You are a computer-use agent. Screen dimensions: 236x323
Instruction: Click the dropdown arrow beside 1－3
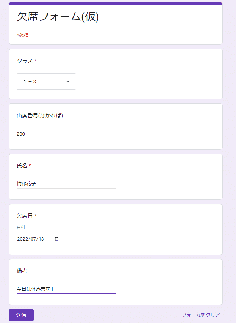point(68,82)
